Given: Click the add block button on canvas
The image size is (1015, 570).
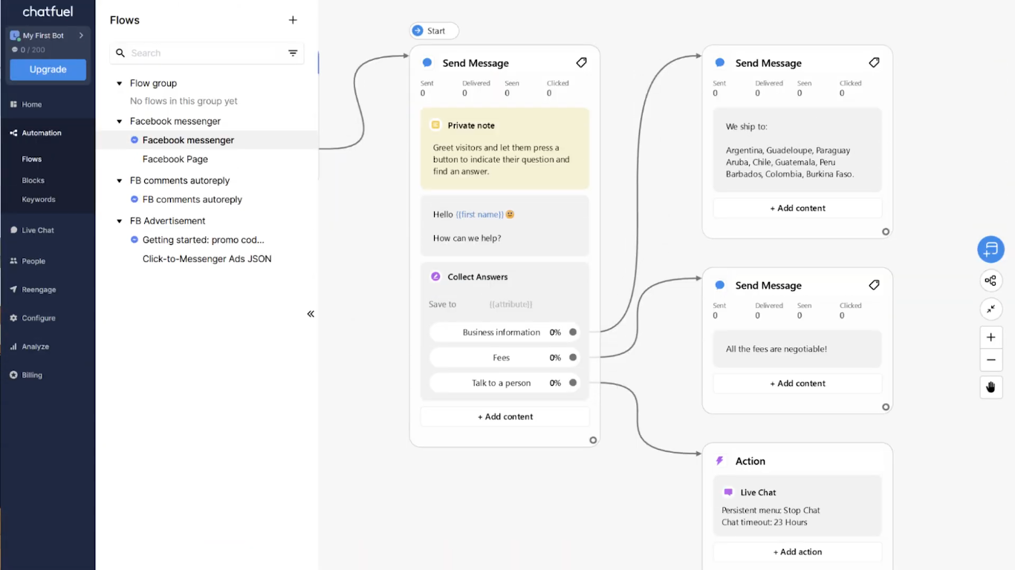Looking at the screenshot, I should pos(990,250).
